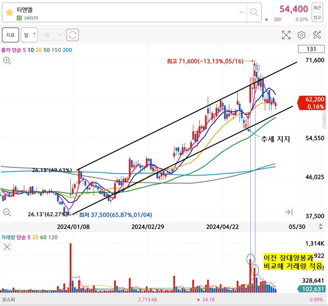Click the 10-day moving average label
The height and width of the screenshot is (306, 328).
pyautogui.click(x=31, y=50)
